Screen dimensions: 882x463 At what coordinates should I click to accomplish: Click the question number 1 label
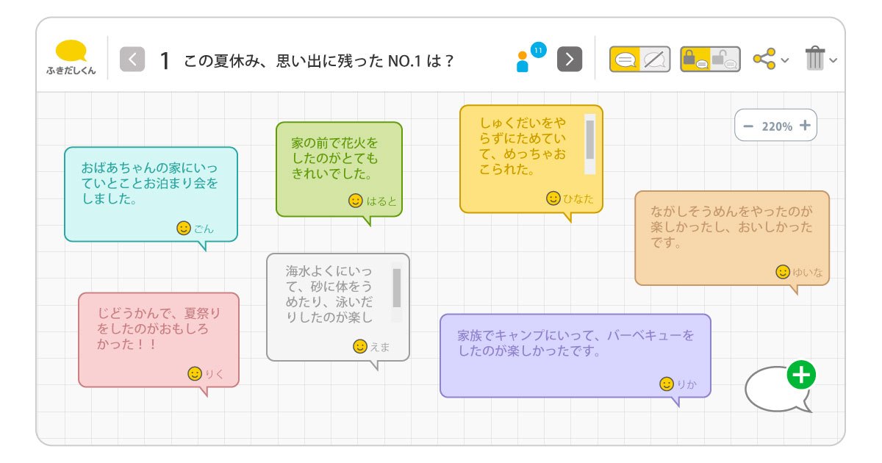click(x=165, y=60)
